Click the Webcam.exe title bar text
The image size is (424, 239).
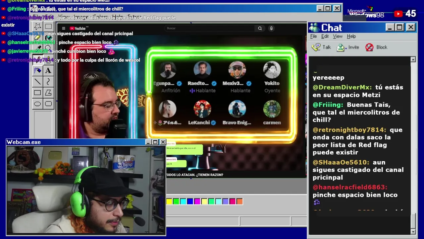pos(24,142)
